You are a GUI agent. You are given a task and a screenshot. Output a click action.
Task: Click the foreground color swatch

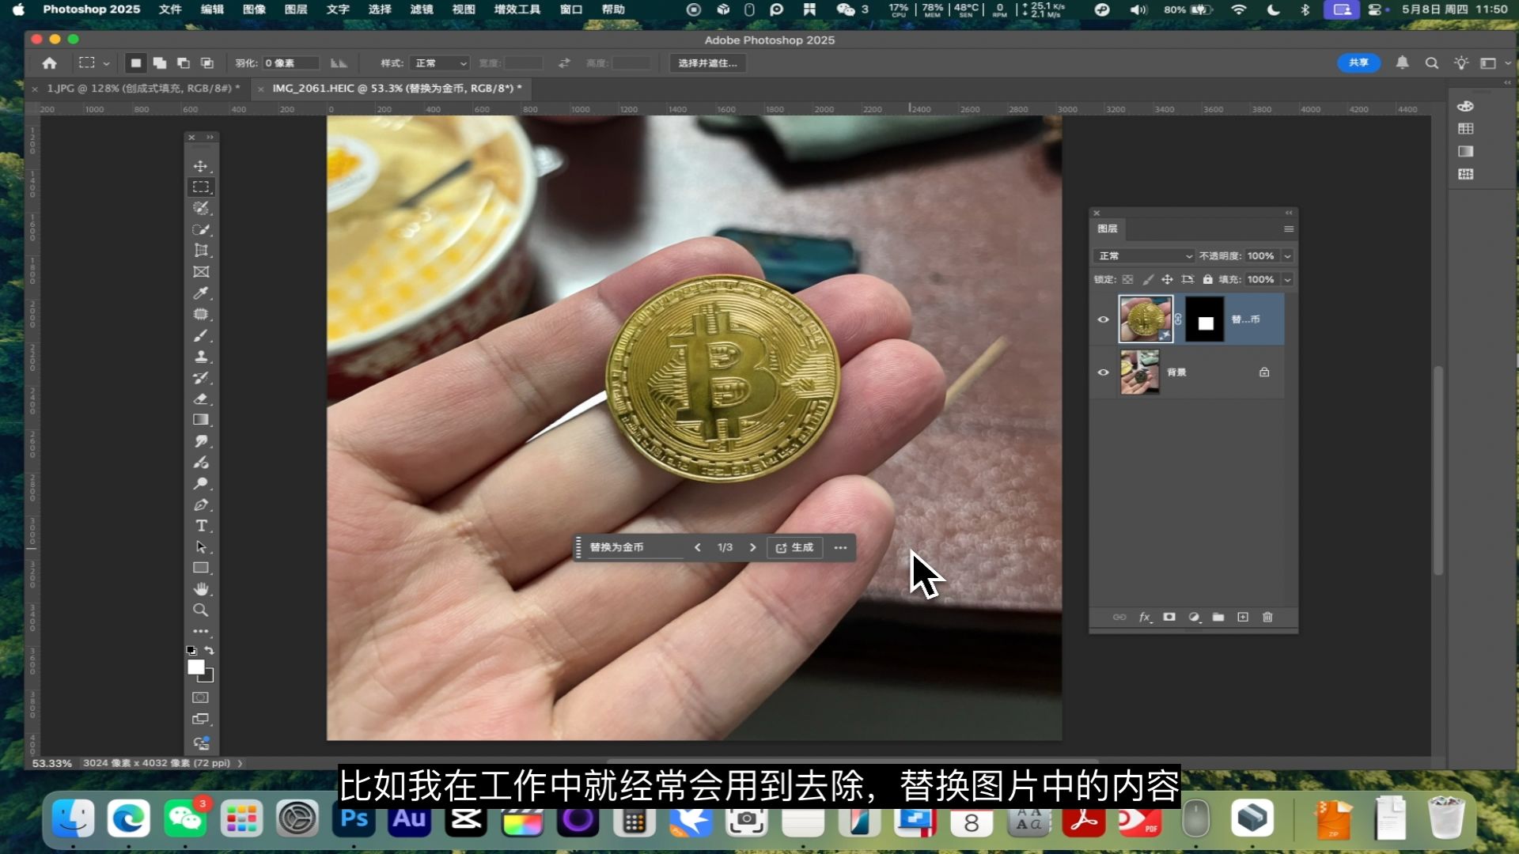coord(195,667)
